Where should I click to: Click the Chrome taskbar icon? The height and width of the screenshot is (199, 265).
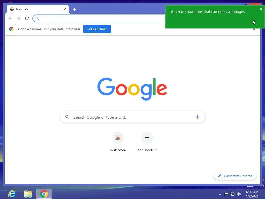click(44, 194)
